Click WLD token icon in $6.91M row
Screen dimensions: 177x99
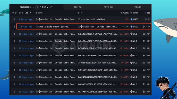point(131,34)
